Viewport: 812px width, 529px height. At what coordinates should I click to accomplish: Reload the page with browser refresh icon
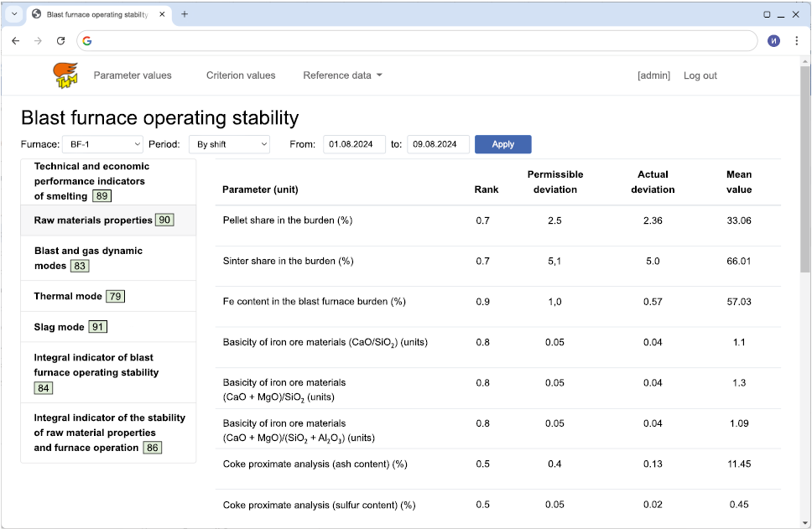pos(60,40)
